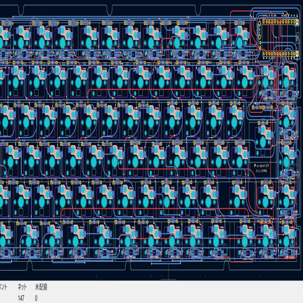Select the microcontroller's top pin header row
The height and width of the screenshot is (303, 303).
point(280,22)
